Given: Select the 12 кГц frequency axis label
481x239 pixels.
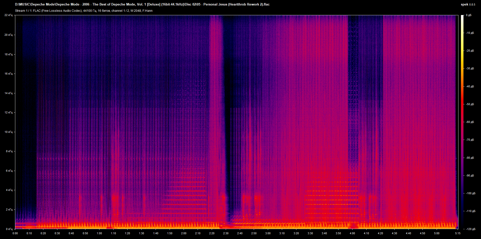Looking at the screenshot, I should (8, 112).
